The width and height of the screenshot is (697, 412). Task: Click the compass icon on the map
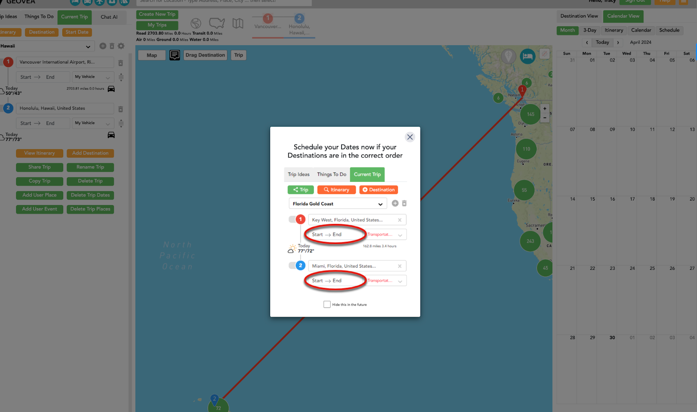[x=545, y=54]
